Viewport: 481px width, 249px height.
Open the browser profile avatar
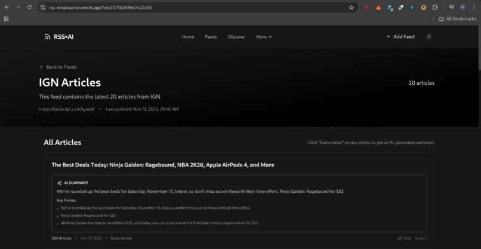pos(462,7)
